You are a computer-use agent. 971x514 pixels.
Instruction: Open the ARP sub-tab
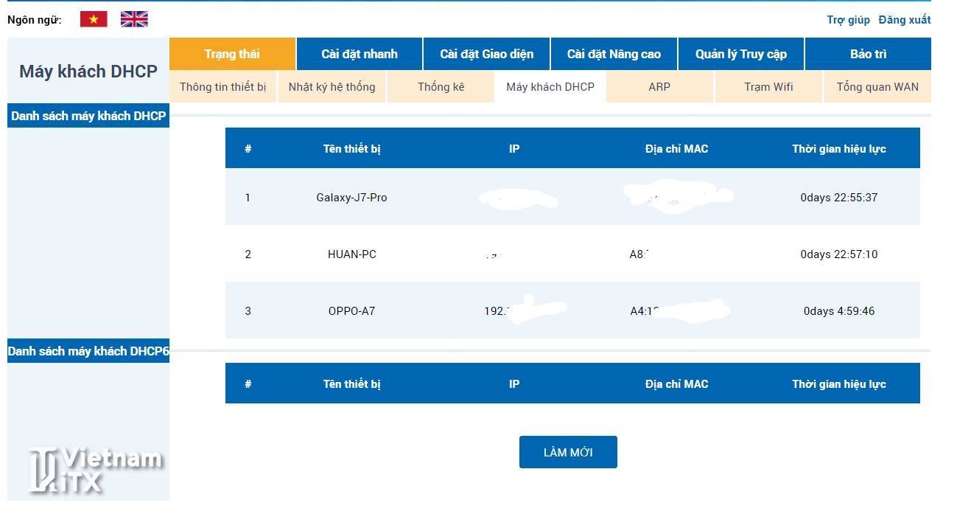(659, 86)
